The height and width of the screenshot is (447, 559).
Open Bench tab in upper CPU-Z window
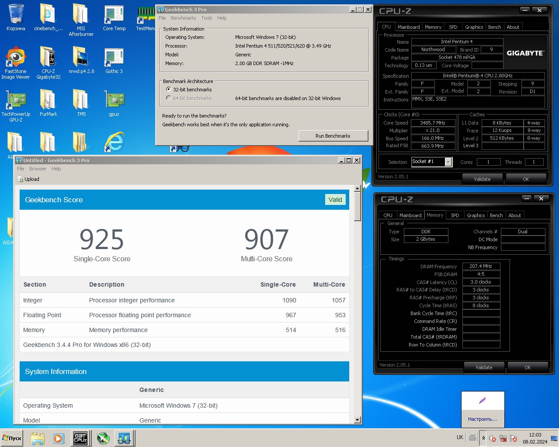click(x=495, y=27)
